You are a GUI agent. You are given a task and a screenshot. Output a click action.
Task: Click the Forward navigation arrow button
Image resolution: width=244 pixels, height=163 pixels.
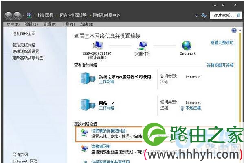click(x=17, y=15)
